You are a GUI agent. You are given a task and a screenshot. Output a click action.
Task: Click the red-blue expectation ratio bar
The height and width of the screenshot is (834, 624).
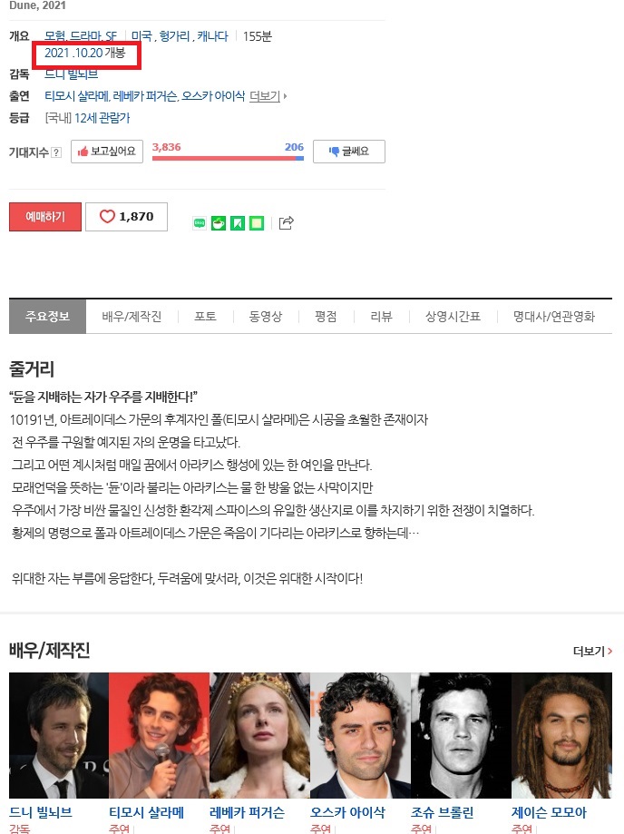228,158
